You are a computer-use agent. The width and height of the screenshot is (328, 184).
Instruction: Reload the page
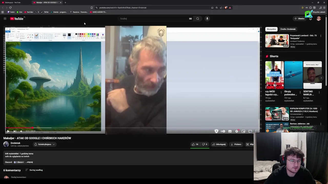click(x=11, y=8)
